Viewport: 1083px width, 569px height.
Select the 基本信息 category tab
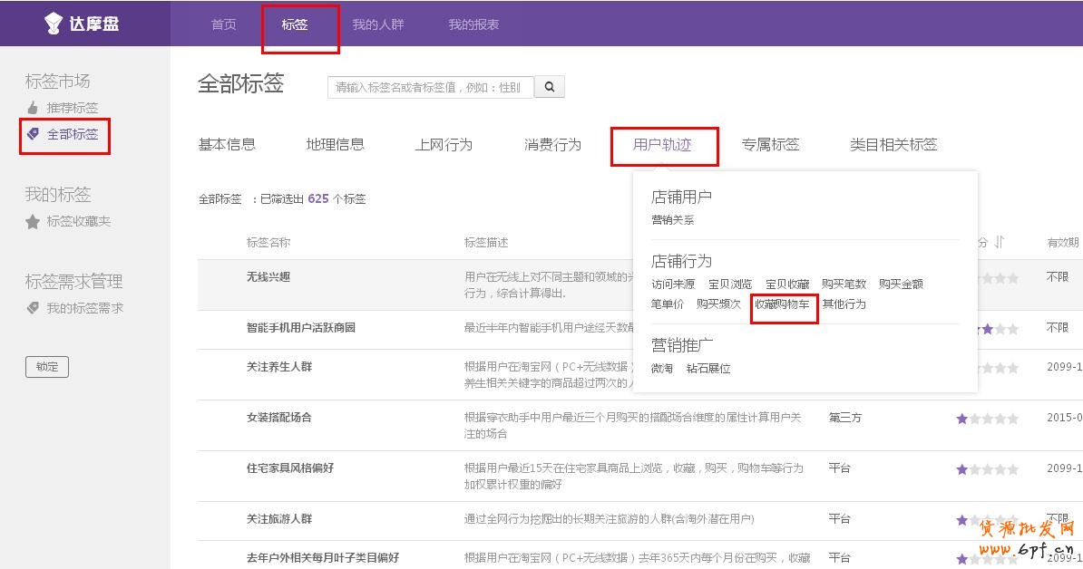coord(228,145)
